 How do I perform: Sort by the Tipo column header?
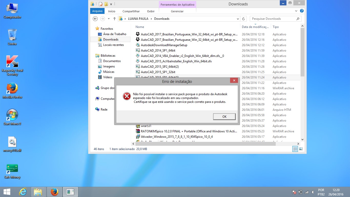[276, 27]
